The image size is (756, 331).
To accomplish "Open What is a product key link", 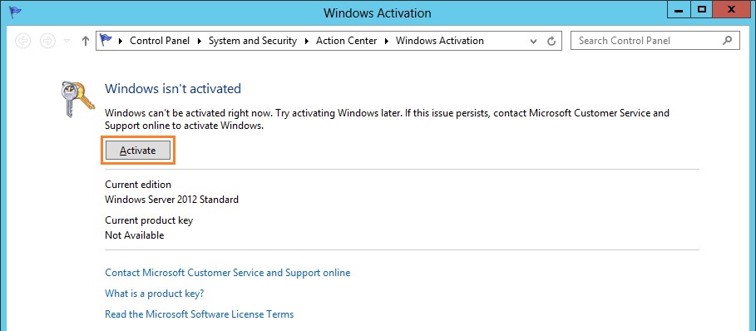I will 155,294.
